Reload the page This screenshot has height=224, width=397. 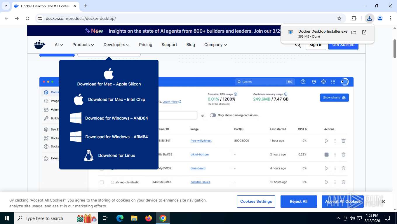tap(27, 18)
